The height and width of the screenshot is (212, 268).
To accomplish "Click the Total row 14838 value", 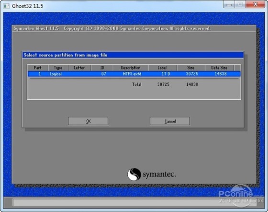I will [x=192, y=84].
